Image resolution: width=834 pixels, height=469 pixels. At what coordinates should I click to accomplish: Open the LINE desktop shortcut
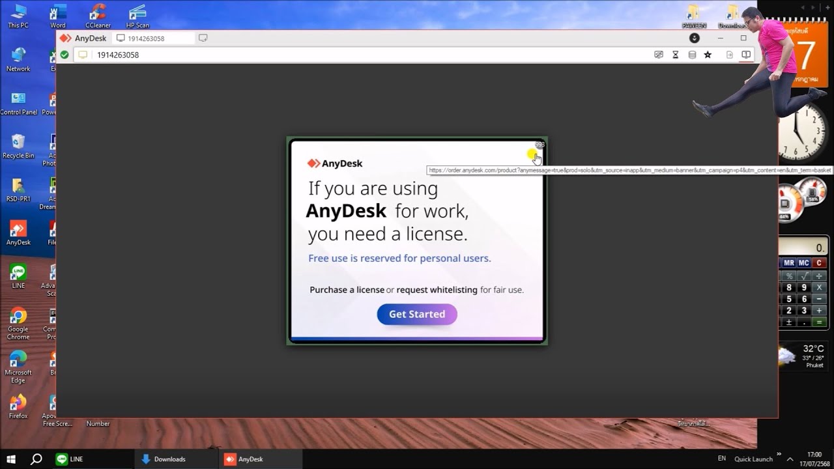click(x=18, y=276)
